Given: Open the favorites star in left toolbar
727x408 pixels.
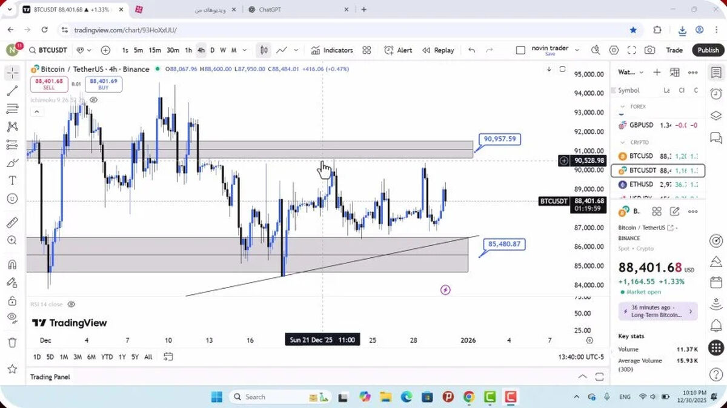Looking at the screenshot, I should coord(12,369).
